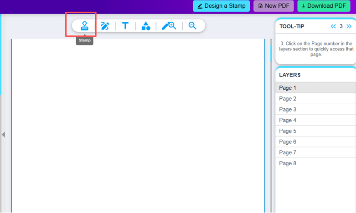Click the TOOL-TIP panel heading
Image resolution: width=356 pixels, height=213 pixels.
click(x=292, y=26)
